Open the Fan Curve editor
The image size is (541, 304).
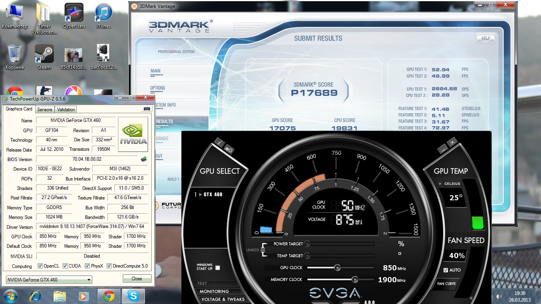(x=446, y=283)
